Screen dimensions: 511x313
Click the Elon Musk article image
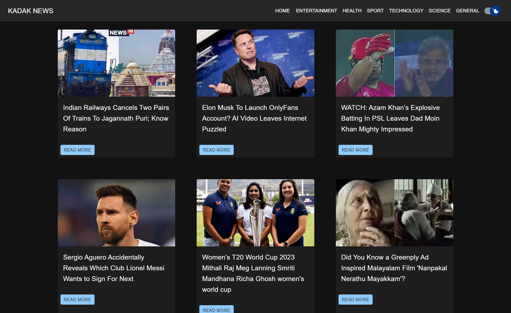[255, 63]
